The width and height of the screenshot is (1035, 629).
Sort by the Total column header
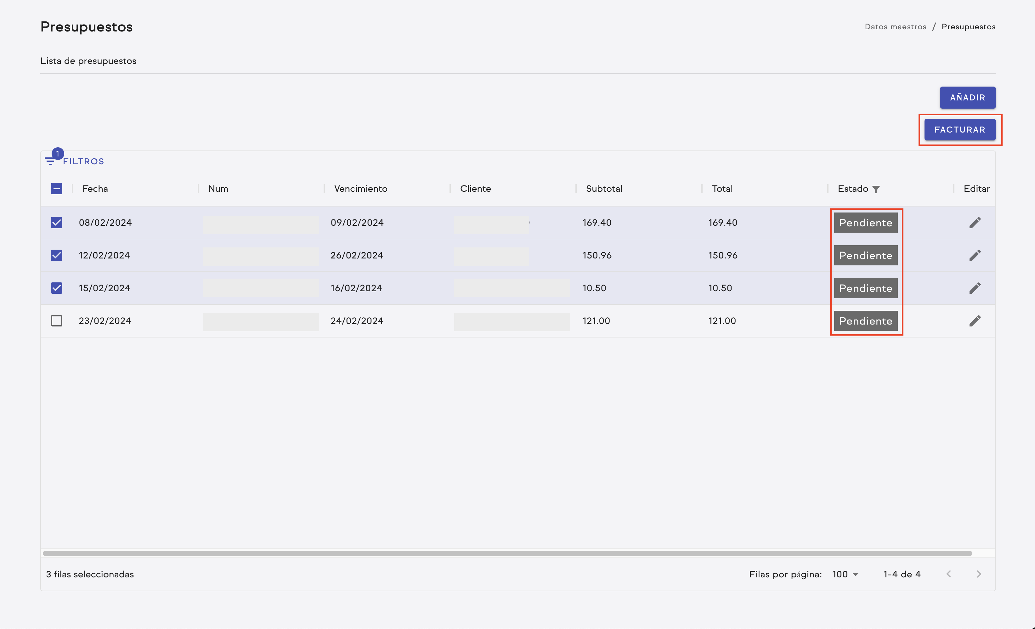[722, 189]
